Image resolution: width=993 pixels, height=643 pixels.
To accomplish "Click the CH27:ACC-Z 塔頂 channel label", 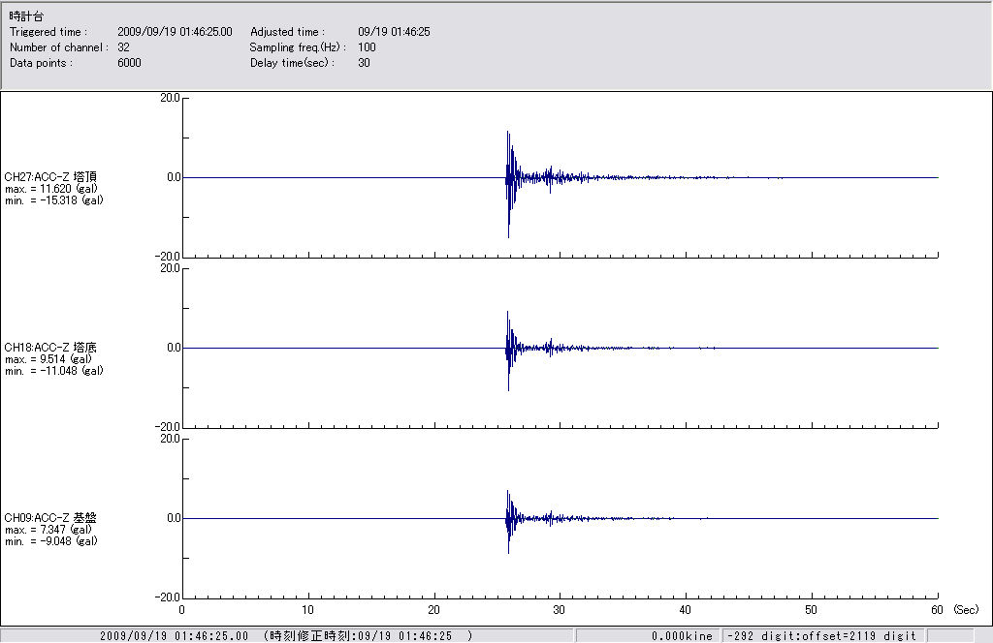I will click(x=50, y=176).
